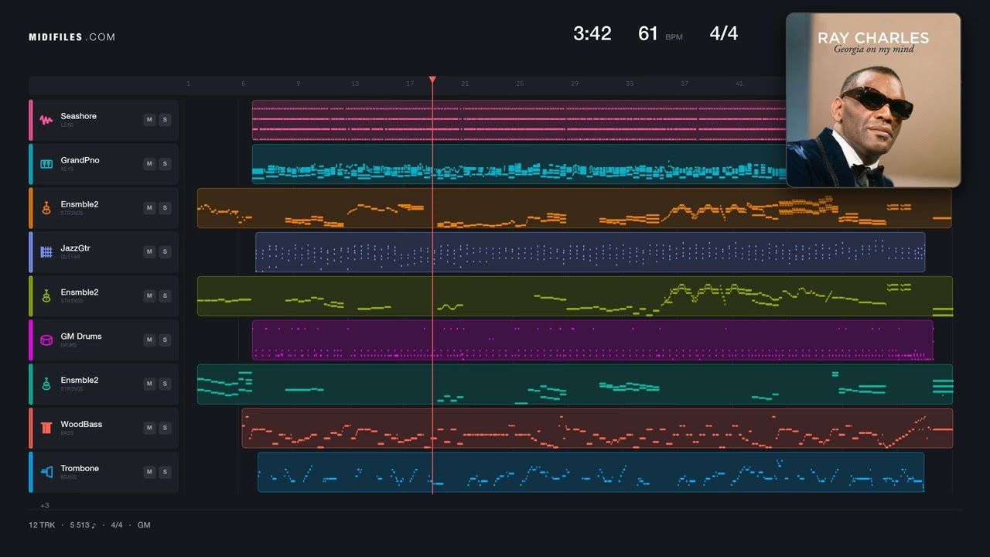This screenshot has width=990, height=557.
Task: Jump to bar 25 on the ruler
Action: click(520, 84)
